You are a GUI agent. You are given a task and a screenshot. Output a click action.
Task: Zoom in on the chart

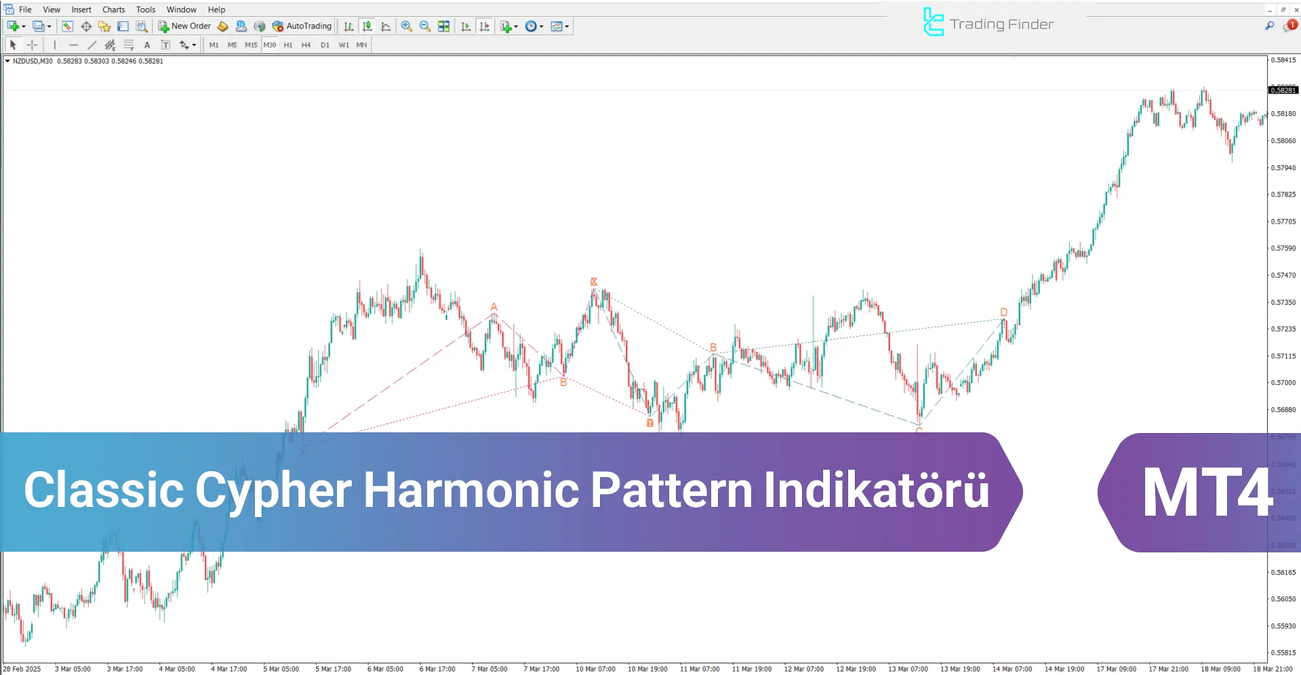click(x=406, y=26)
